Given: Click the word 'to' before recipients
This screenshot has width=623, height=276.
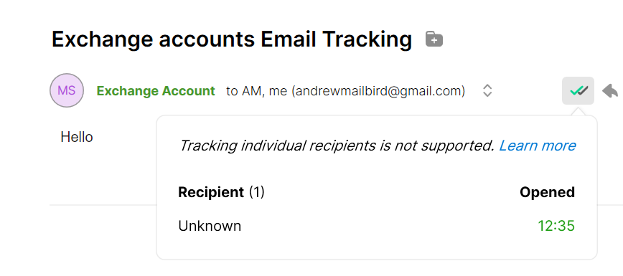Looking at the screenshot, I should click(x=232, y=91).
